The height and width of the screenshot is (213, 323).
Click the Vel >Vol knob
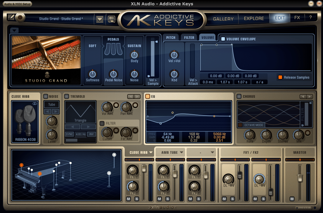point(174,55)
